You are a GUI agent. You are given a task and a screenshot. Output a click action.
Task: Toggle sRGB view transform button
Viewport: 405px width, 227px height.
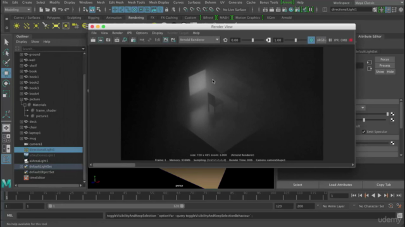click(321, 40)
